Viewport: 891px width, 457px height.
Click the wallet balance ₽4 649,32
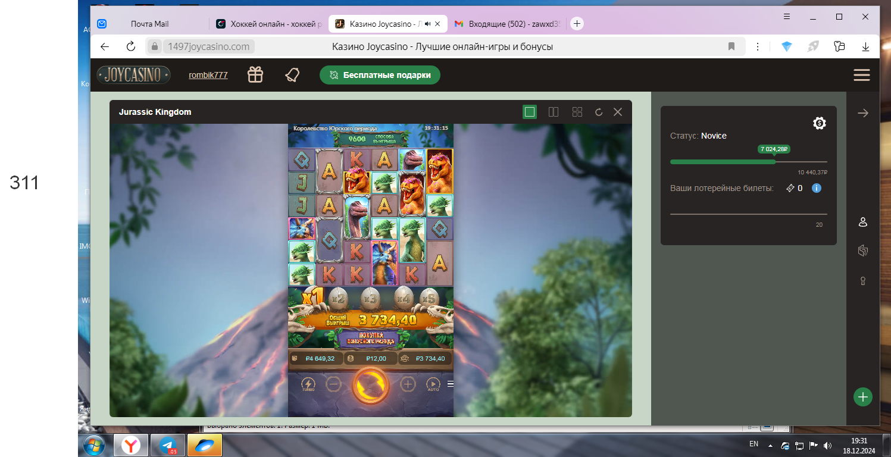pyautogui.click(x=316, y=359)
